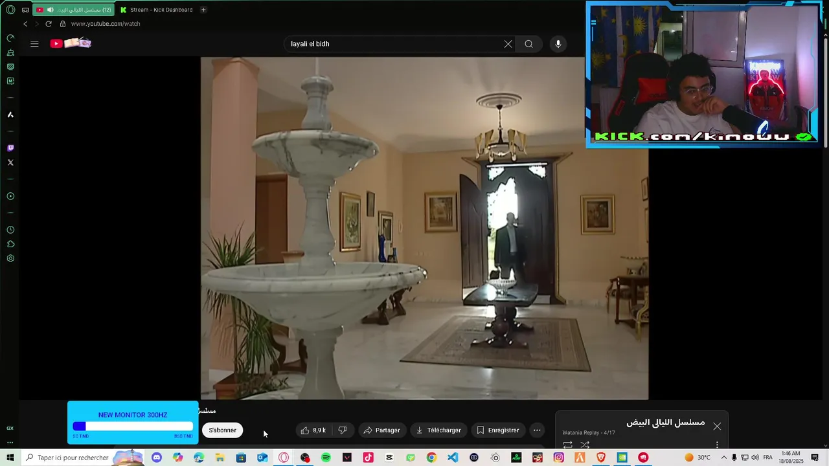
Task: Open Spotify from the taskbar
Action: coord(326,458)
